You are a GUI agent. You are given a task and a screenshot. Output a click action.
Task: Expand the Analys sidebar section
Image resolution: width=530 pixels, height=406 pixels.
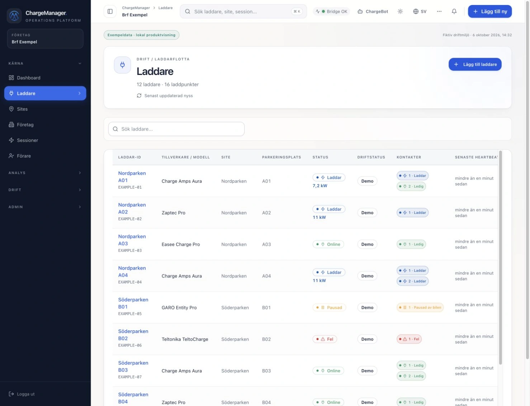pos(45,173)
